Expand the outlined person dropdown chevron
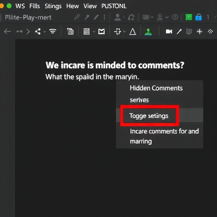 pos(167,17)
